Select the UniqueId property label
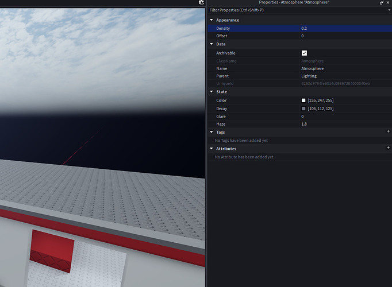This screenshot has width=392, height=287. pyautogui.click(x=225, y=83)
